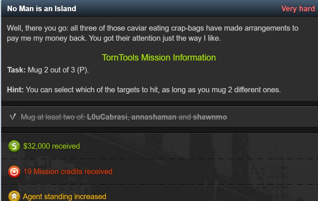This screenshot has width=318, height=201.
Task: Click the Task: Mug 2 out of 3 line
Action: [48, 70]
